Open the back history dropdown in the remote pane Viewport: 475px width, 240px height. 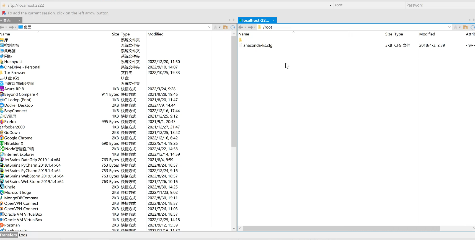[x=245, y=27]
